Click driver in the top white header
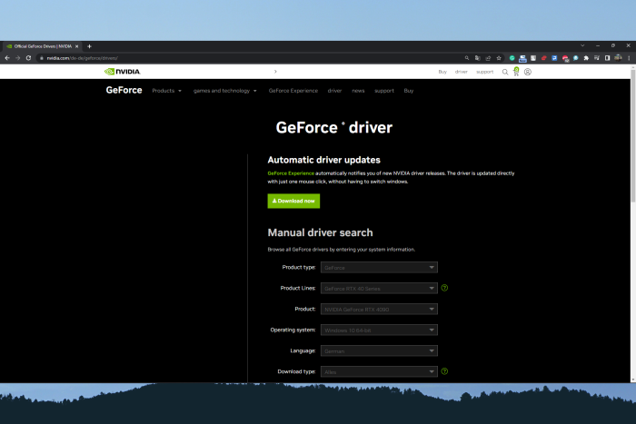636x424 pixels. 462,72
